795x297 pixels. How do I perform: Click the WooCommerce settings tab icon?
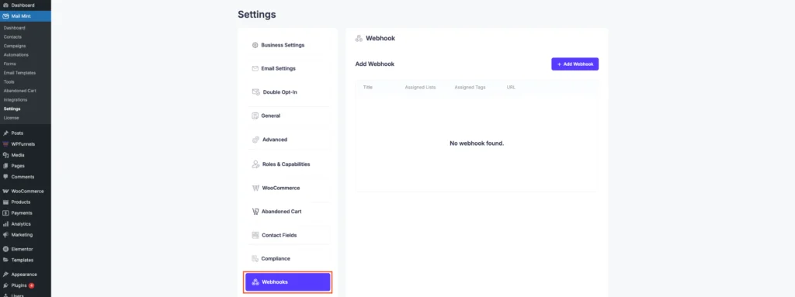(255, 188)
